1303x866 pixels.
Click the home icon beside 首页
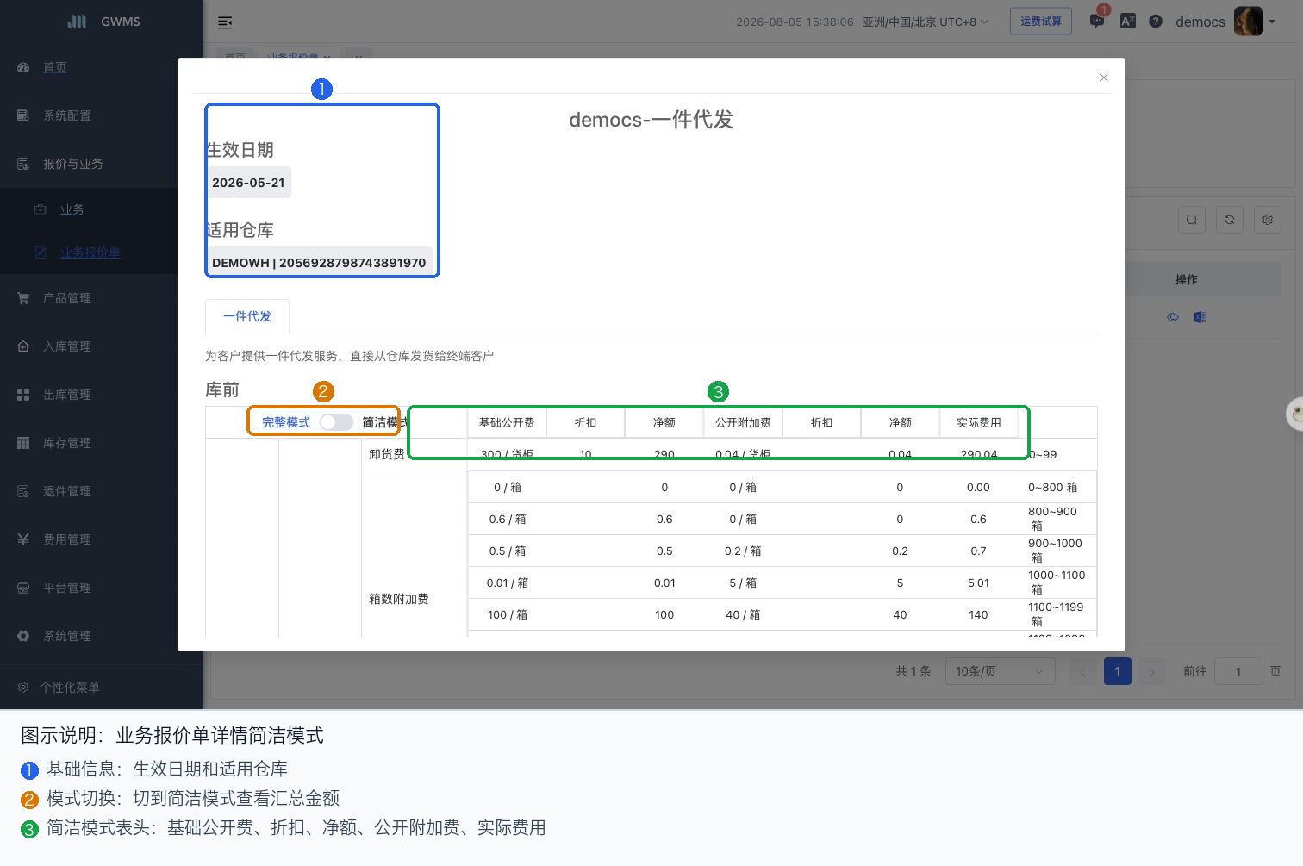point(23,67)
